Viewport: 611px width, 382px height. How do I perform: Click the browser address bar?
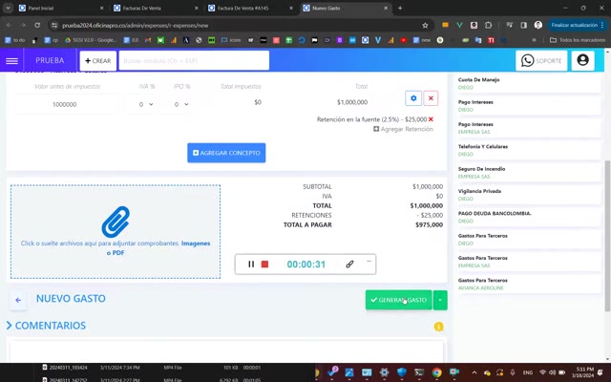pyautogui.click(x=240, y=26)
